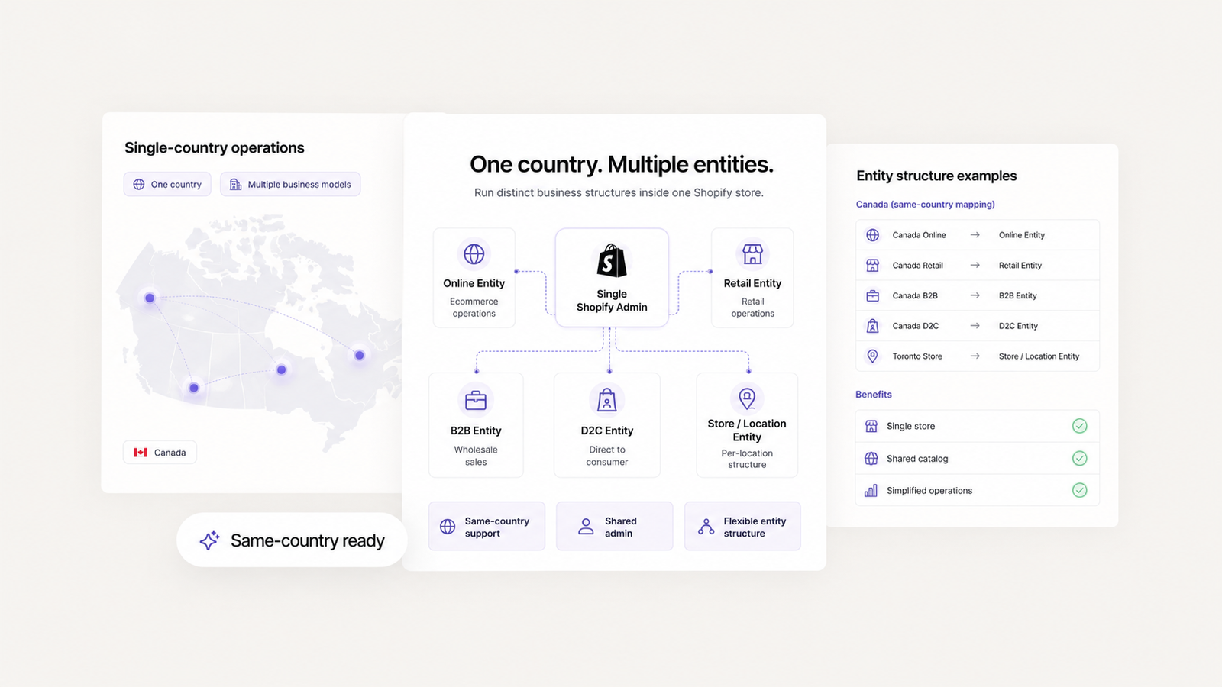The image size is (1222, 687).
Task: Click the building icon beside Multiple business models
Action: pyautogui.click(x=236, y=184)
